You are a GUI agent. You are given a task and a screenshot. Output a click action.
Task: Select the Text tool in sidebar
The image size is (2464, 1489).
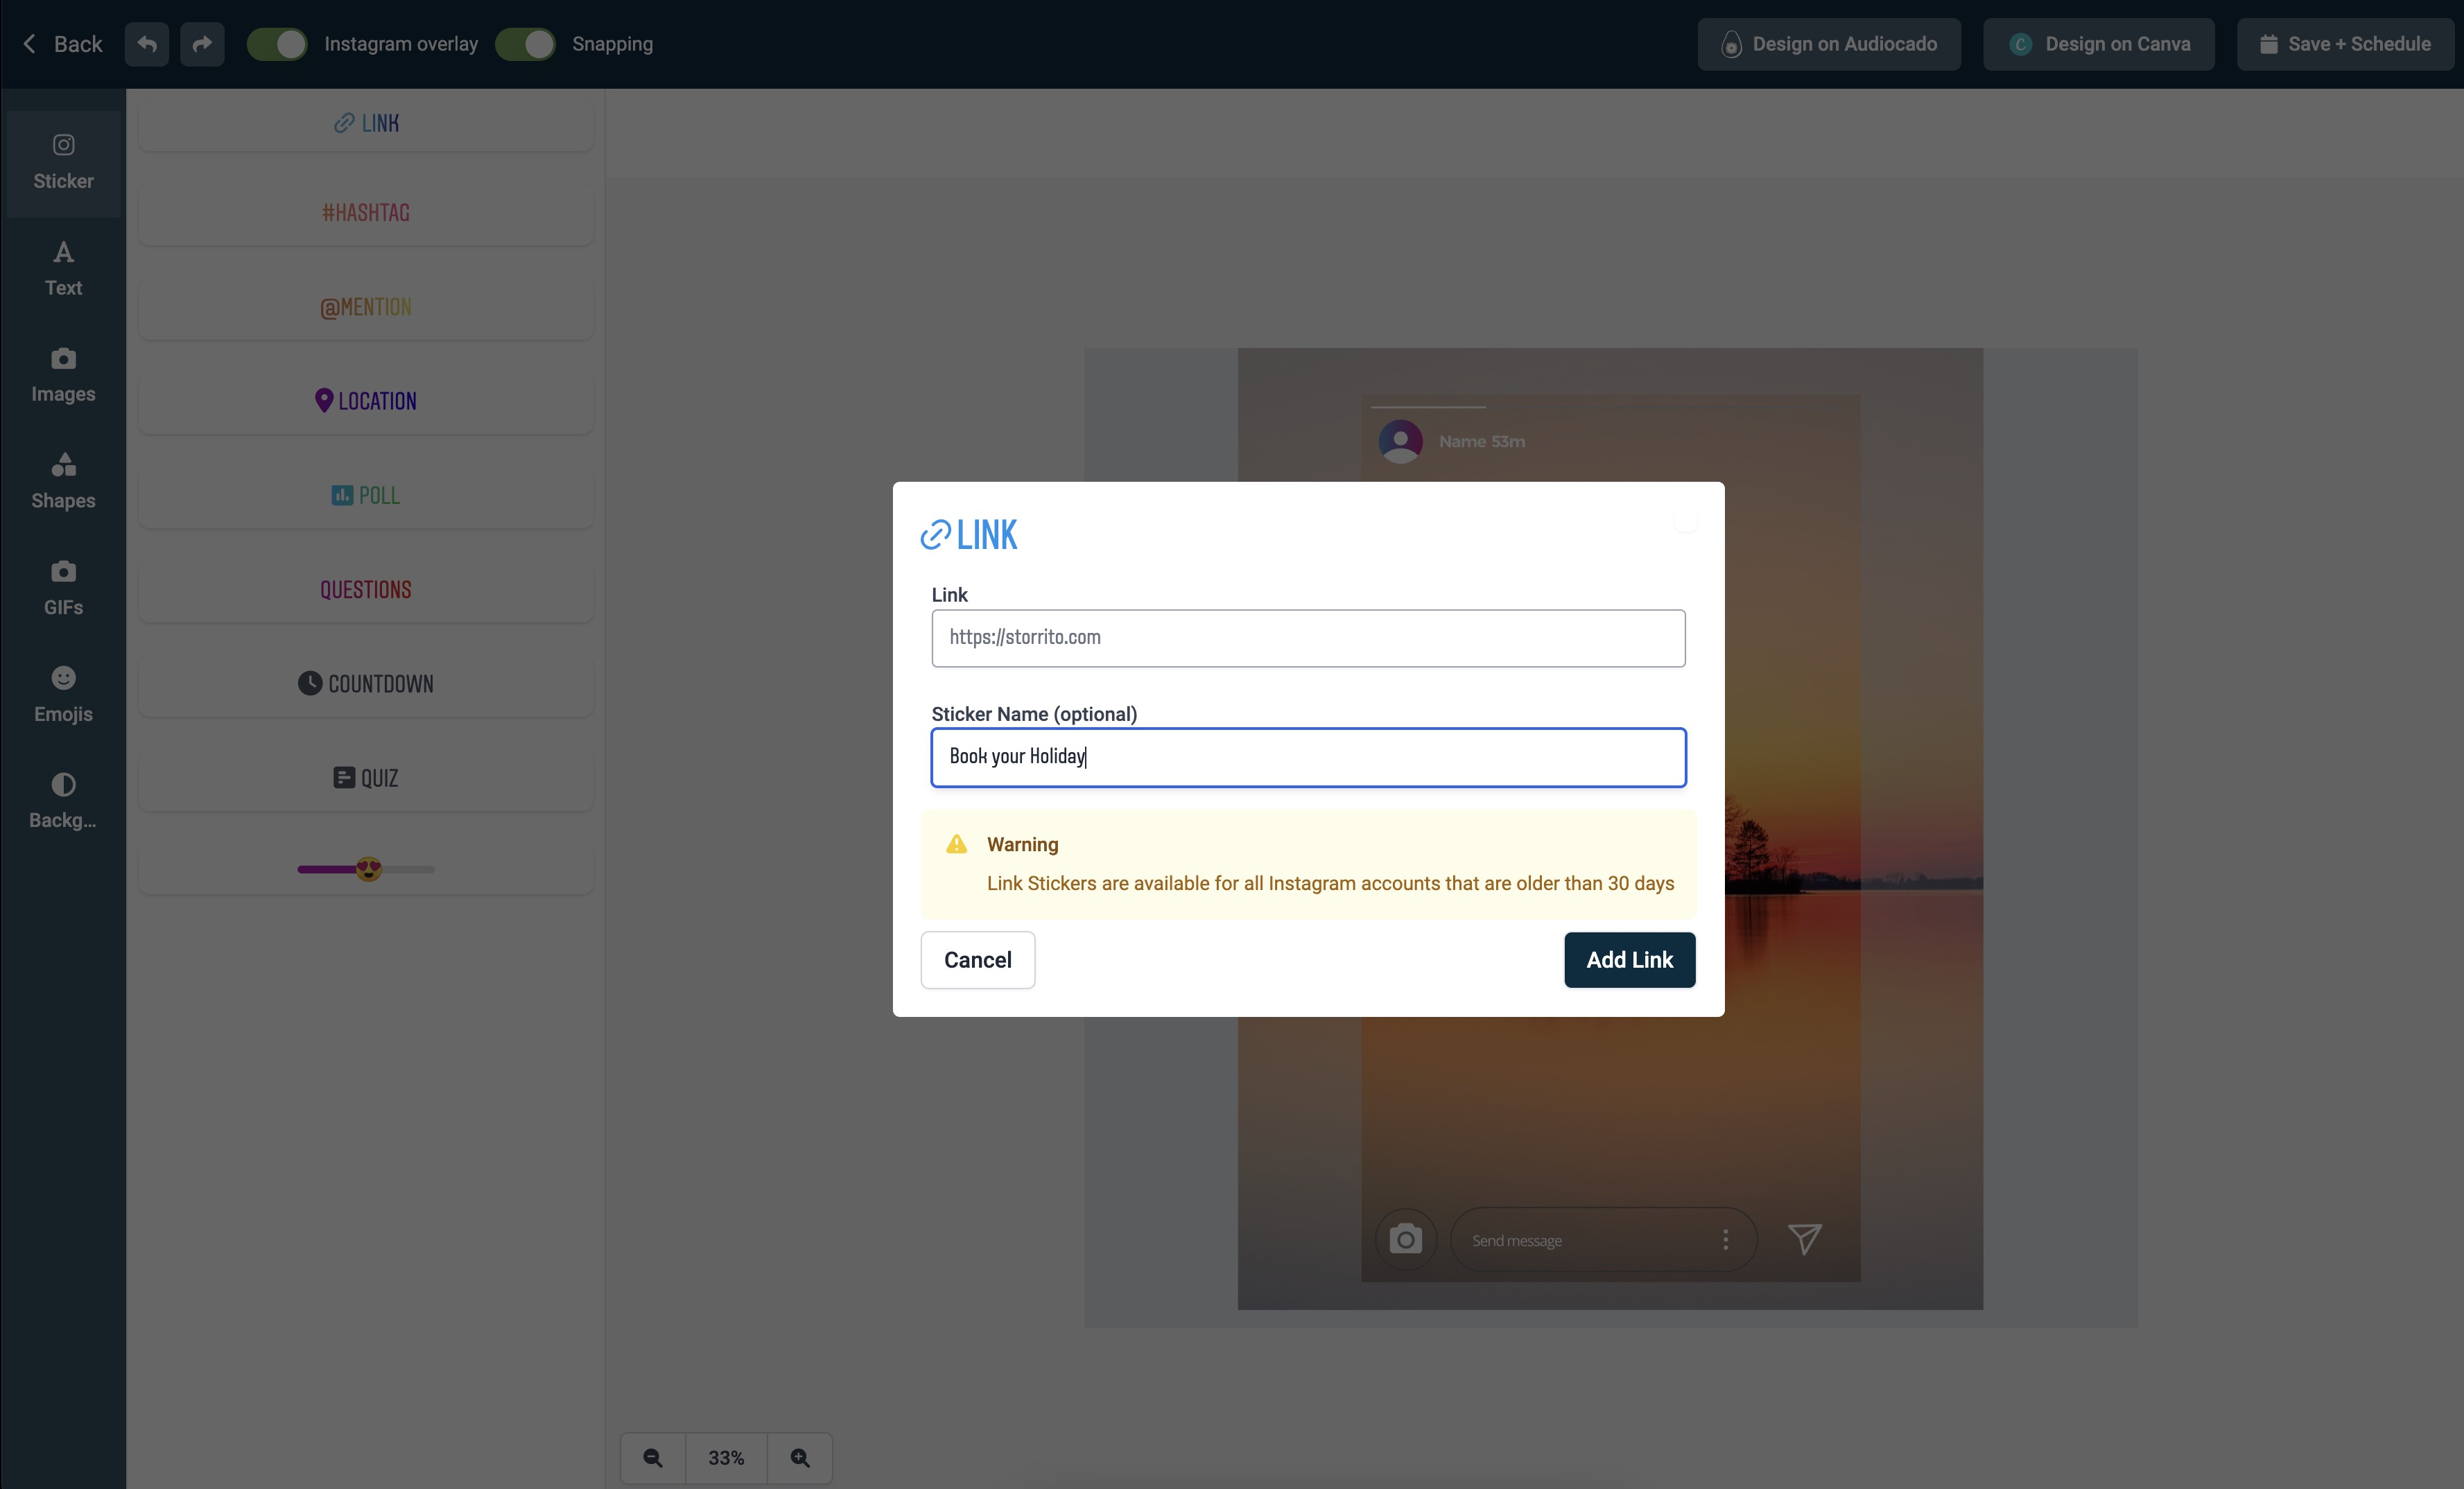click(x=62, y=268)
